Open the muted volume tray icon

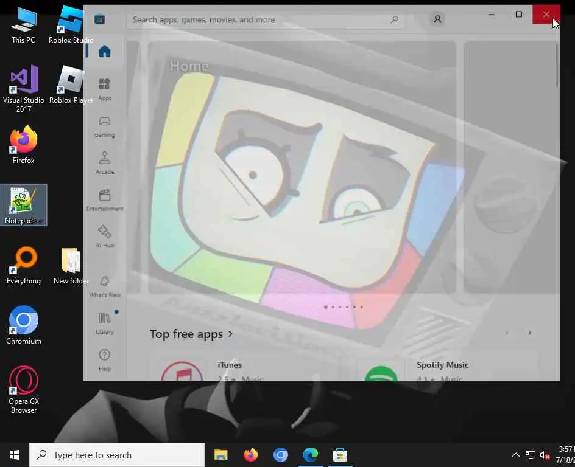coord(545,455)
